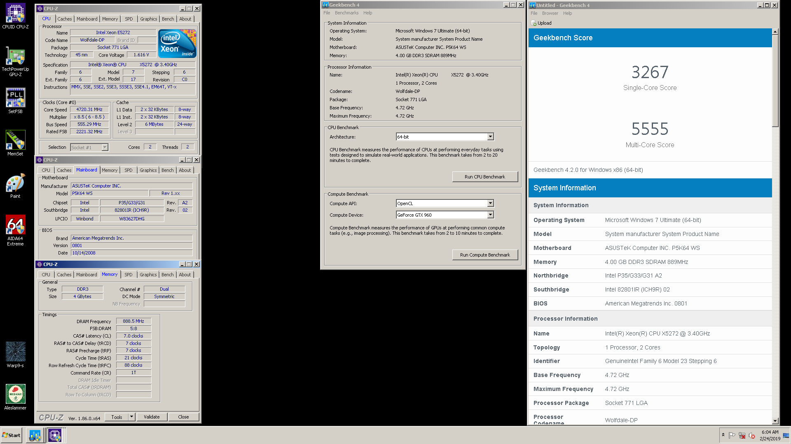Screen dimensions: 791x444
Task: Open the Help menu in the Untitled Geekbench window
Action: pos(567,13)
